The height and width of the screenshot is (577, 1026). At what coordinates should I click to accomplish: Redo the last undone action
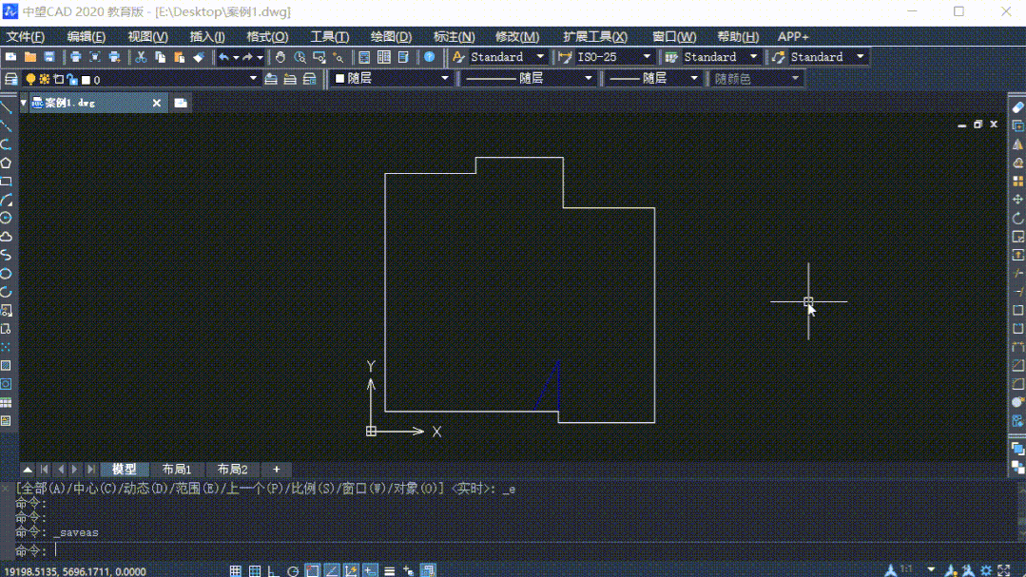click(247, 58)
